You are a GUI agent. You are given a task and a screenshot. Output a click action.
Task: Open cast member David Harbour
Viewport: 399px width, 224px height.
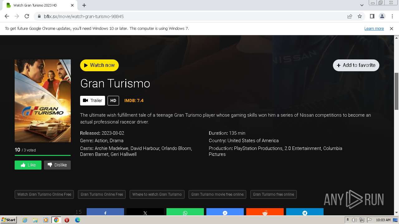145,148
